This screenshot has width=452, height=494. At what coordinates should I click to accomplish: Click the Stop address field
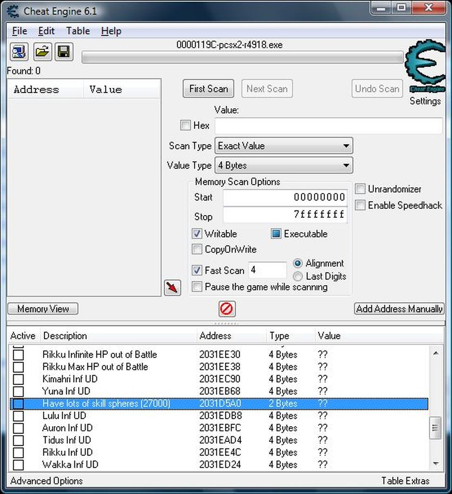coord(285,215)
